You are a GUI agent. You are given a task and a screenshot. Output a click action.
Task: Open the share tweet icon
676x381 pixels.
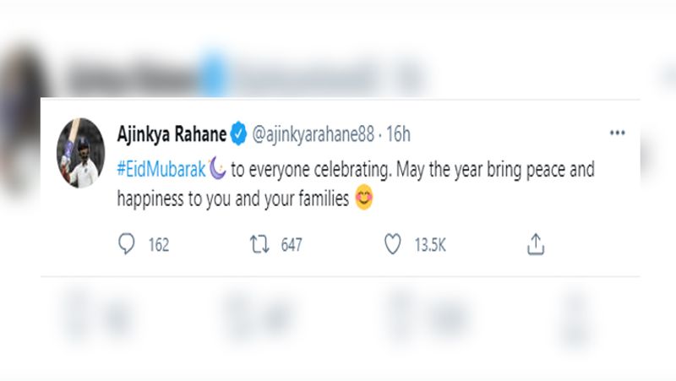tap(536, 244)
